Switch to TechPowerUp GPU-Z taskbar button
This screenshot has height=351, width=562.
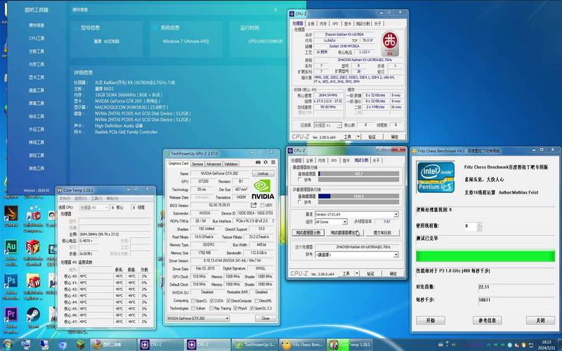(x=254, y=345)
